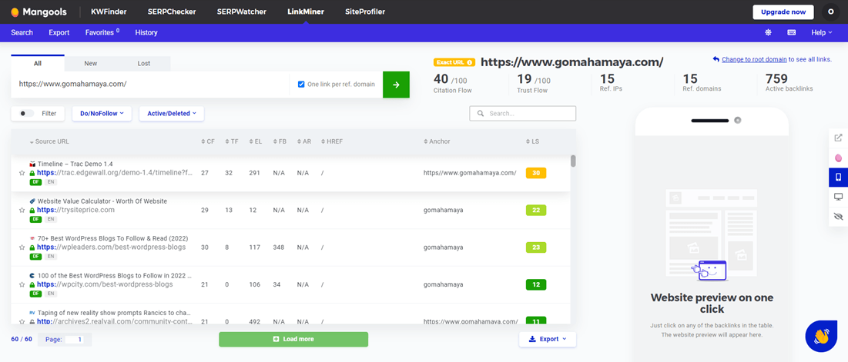Switch to SiteProfiler tool
This screenshot has width=848, height=362.
[x=365, y=12]
